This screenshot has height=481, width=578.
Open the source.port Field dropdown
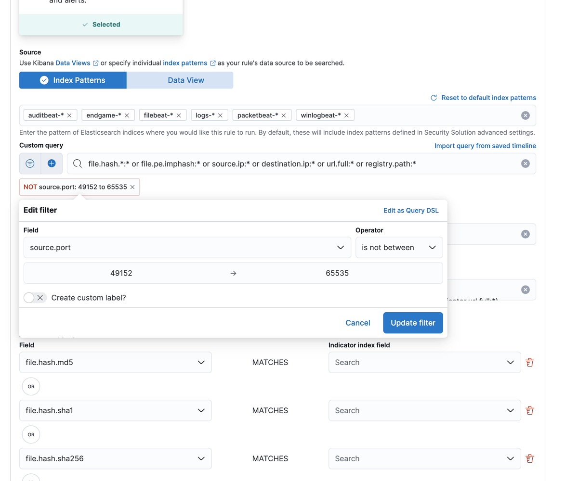pyautogui.click(x=187, y=247)
